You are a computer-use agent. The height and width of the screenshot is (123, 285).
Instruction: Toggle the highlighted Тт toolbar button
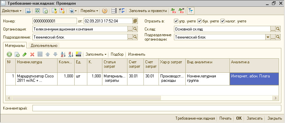pos(191,11)
